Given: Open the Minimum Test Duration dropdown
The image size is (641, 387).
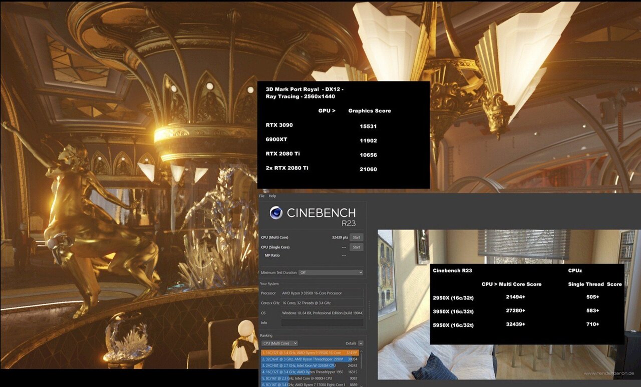Looking at the screenshot, I should pos(331,272).
